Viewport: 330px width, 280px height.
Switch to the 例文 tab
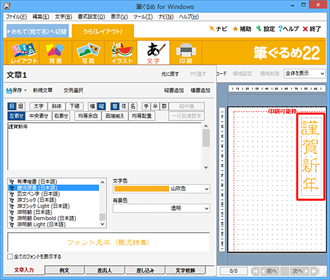pos(65,270)
